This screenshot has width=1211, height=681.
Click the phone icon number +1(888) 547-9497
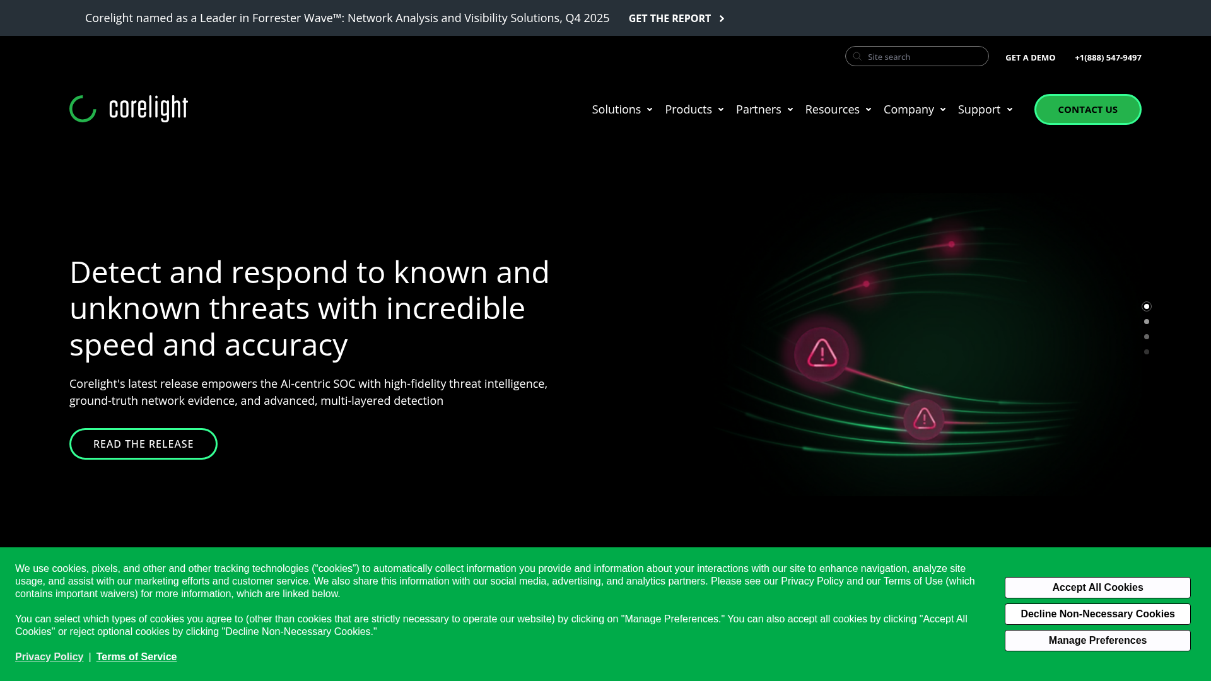(x=1108, y=57)
